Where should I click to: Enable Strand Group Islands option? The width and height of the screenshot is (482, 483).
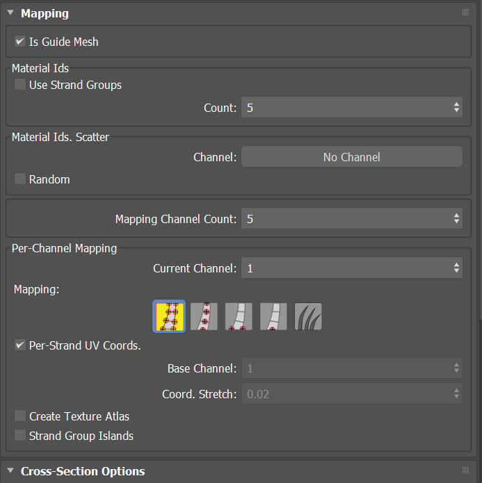coord(20,436)
